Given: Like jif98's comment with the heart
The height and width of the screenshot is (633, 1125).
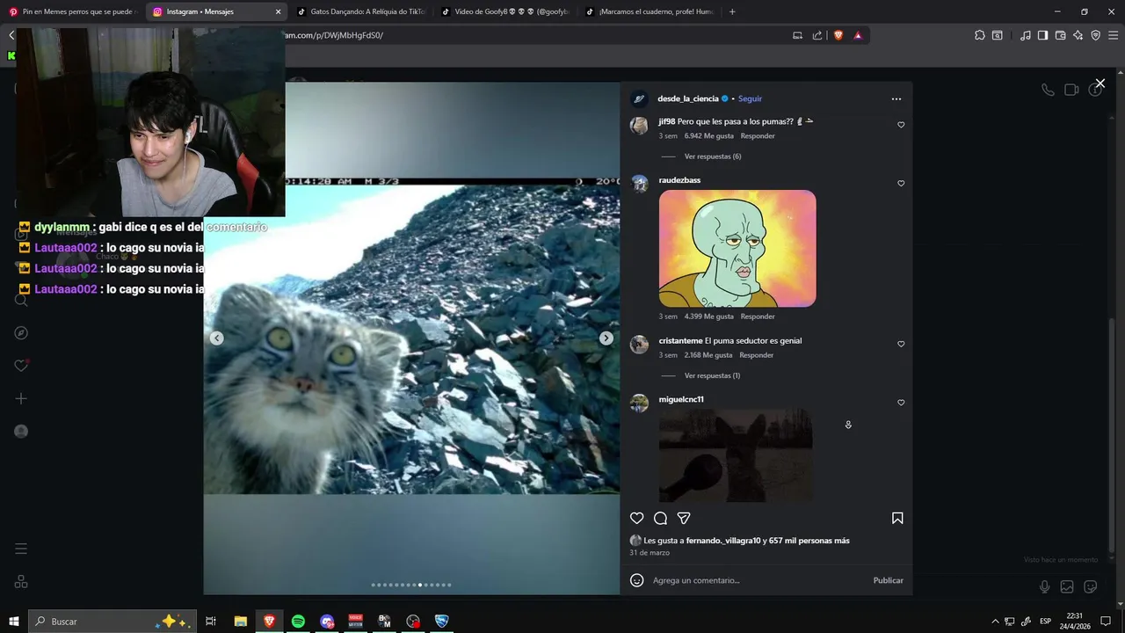Looking at the screenshot, I should [x=901, y=125].
